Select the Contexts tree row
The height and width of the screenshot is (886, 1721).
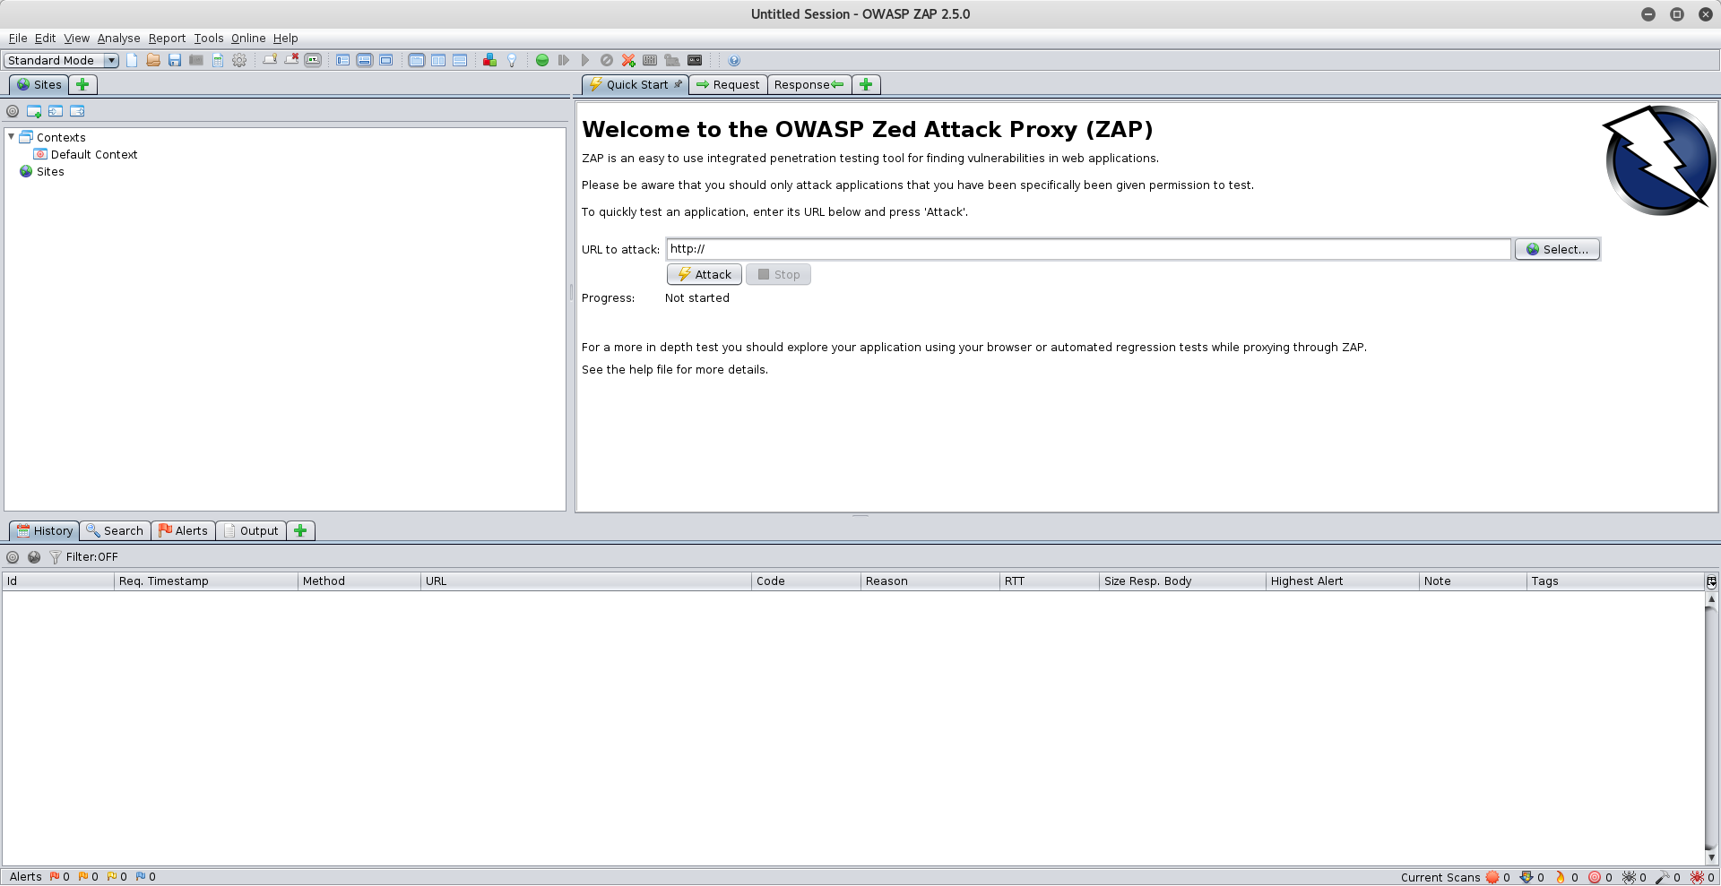(x=52, y=137)
